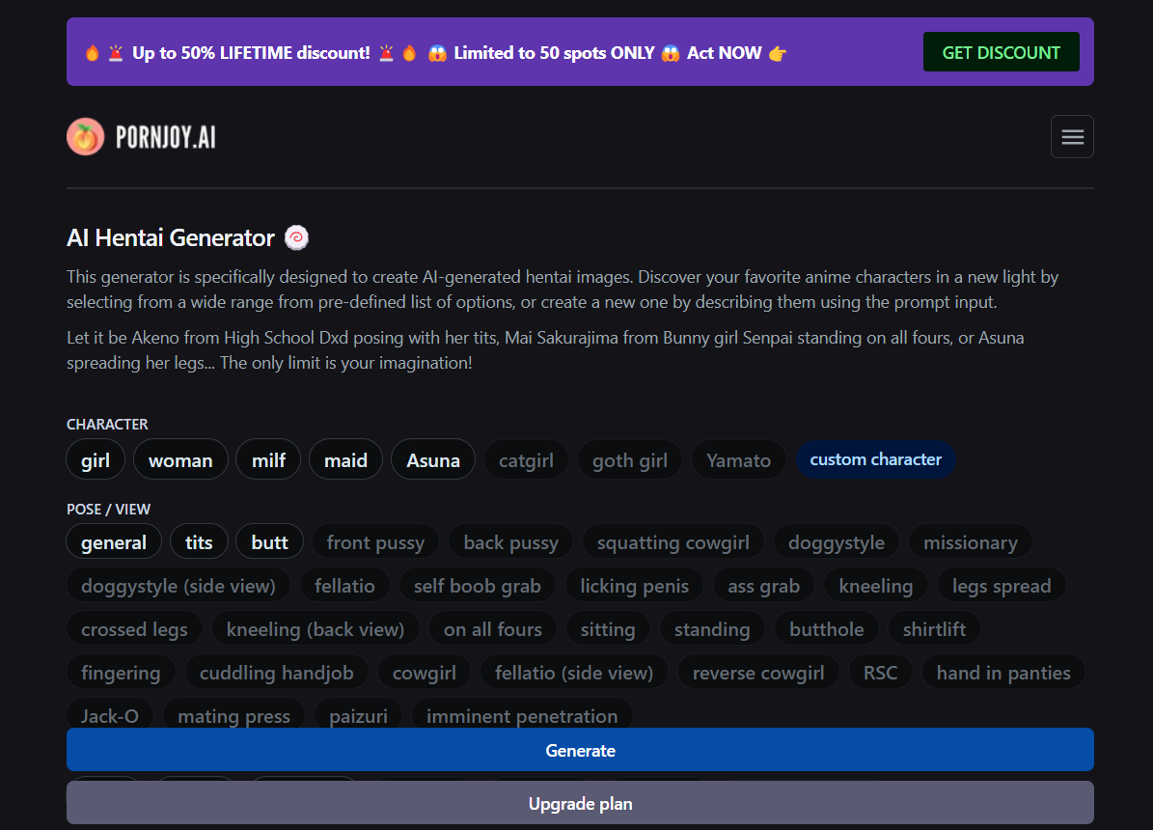Pick the "crossed legs" pose chip
Viewport: 1153px width, 830px height.
[134, 629]
